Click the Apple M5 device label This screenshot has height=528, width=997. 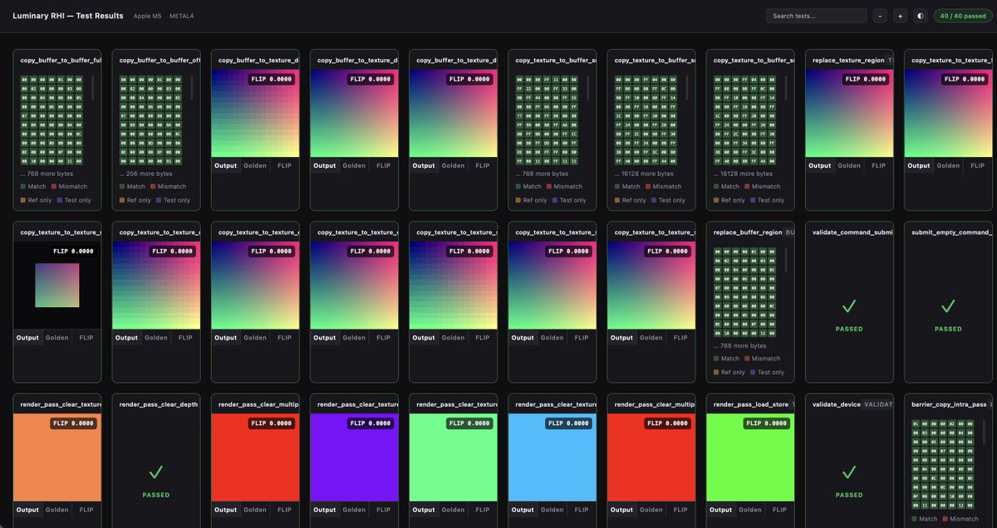(148, 16)
